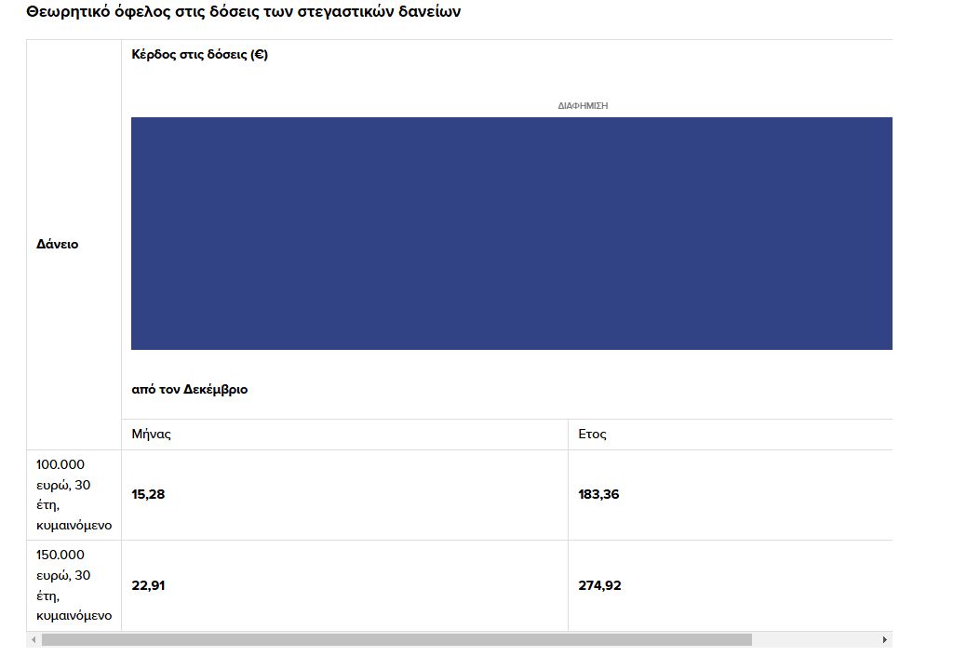Click the 150.000 ευρώ loan row label
The image size is (980, 656).
click(74, 585)
